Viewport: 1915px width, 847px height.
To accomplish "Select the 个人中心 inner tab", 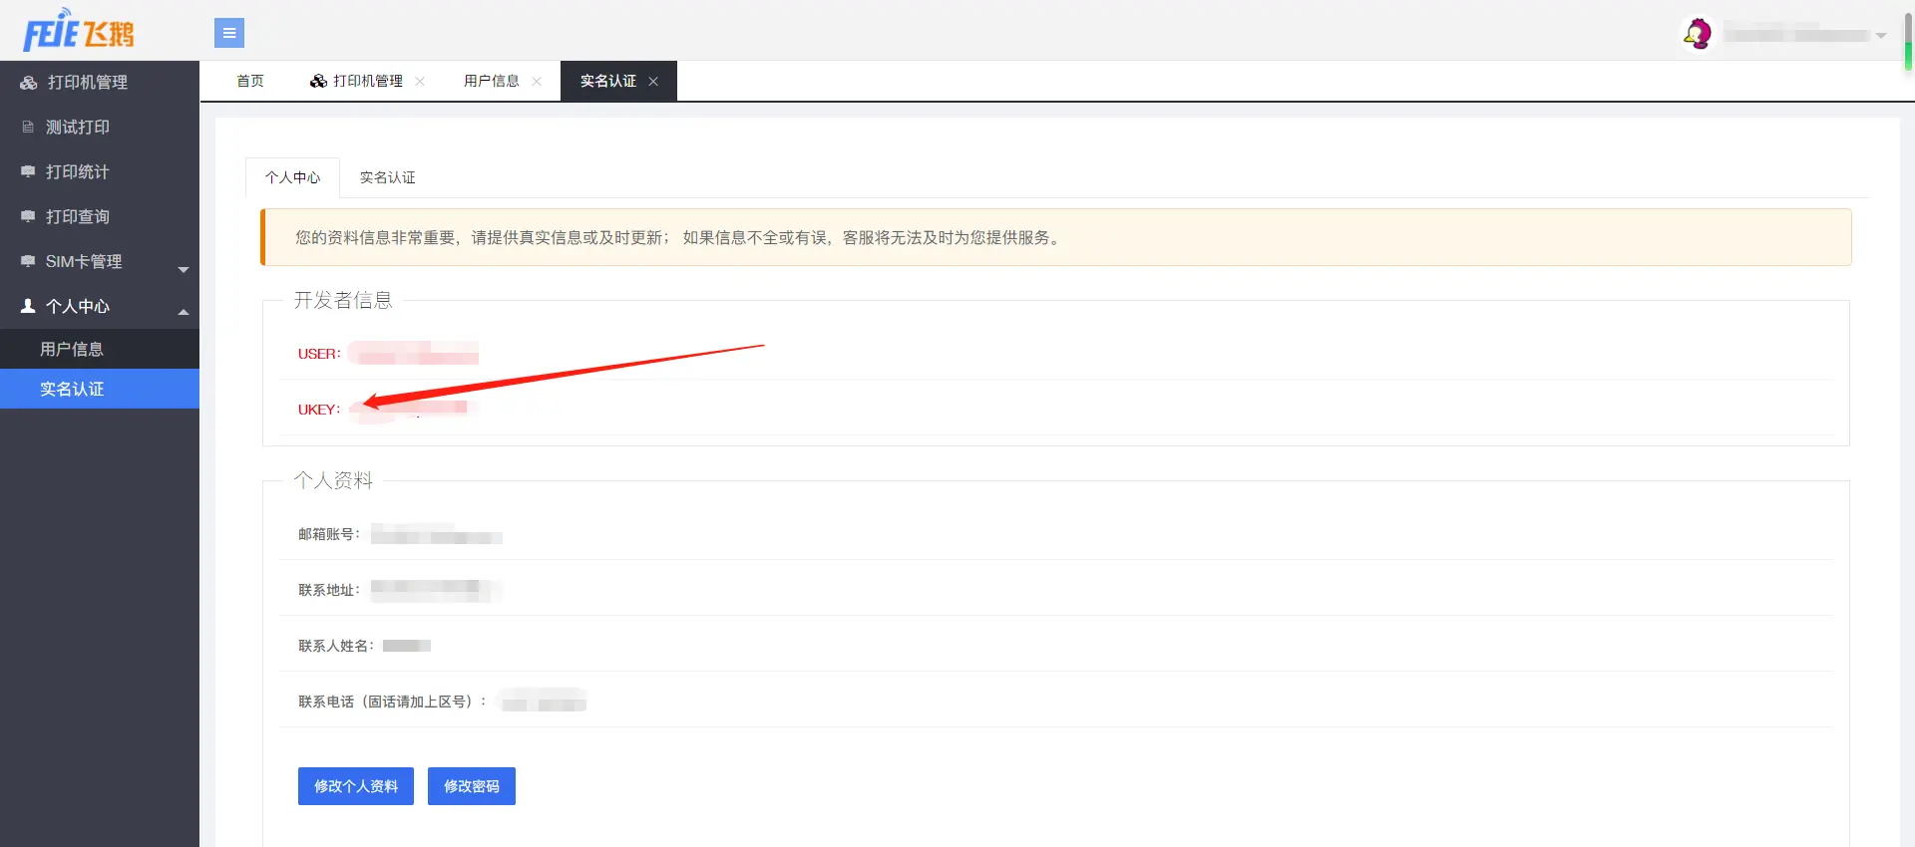I will (292, 177).
